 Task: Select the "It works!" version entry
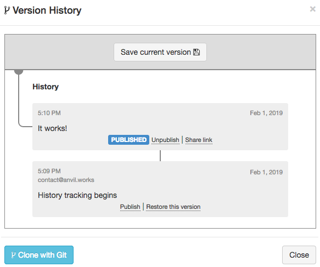[x=160, y=127]
